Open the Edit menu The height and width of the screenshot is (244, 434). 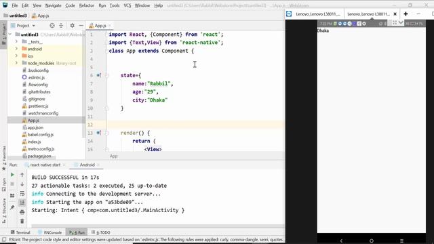[25, 5]
